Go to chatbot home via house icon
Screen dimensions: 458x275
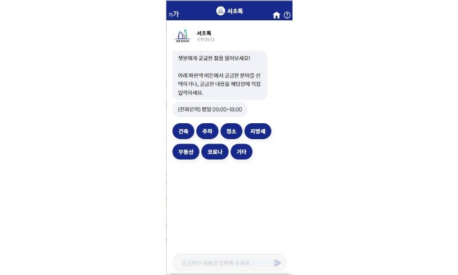(x=277, y=15)
